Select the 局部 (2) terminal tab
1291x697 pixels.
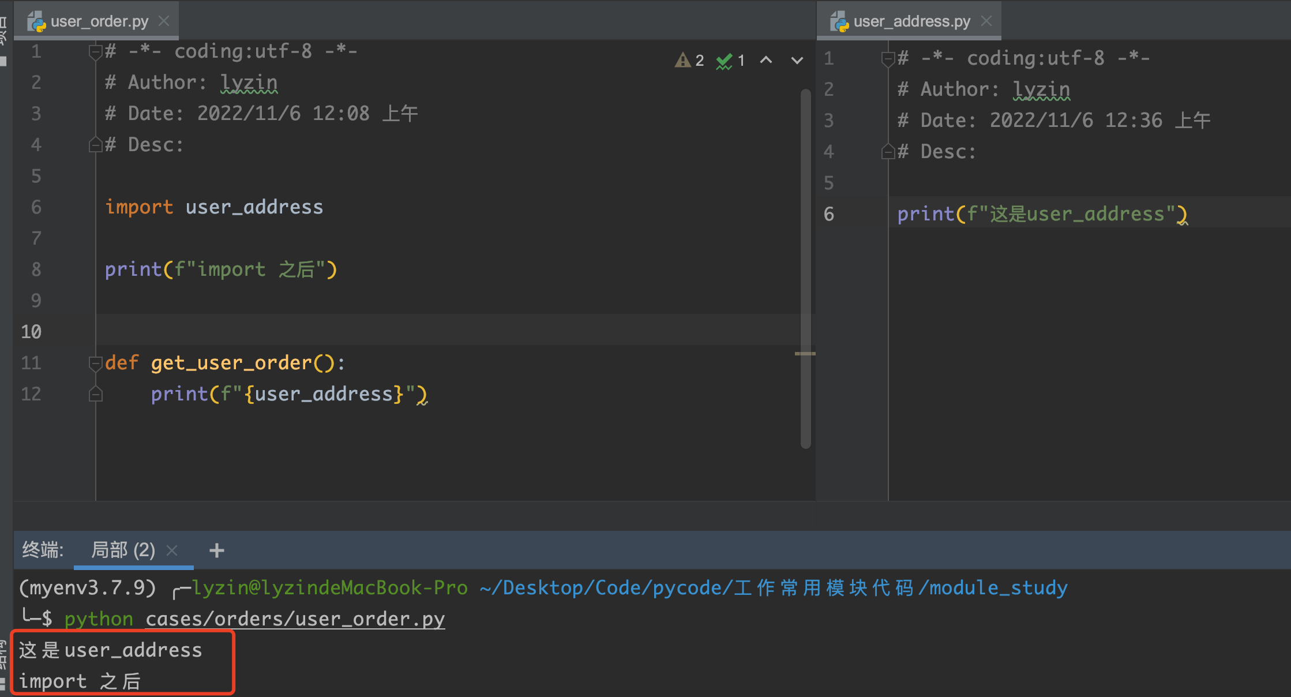pos(123,550)
